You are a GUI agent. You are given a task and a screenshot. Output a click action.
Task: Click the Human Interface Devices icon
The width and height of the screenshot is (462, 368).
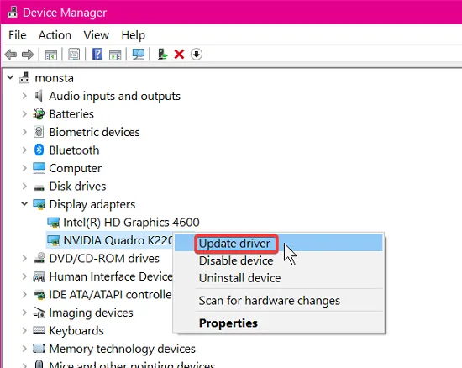(39, 276)
